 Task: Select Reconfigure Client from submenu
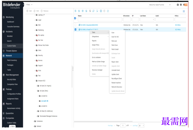pos(117,79)
